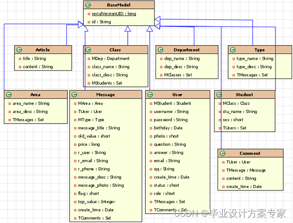Select the MArea : Area attribute
This screenshot has width=293, height=223.
tap(91, 103)
